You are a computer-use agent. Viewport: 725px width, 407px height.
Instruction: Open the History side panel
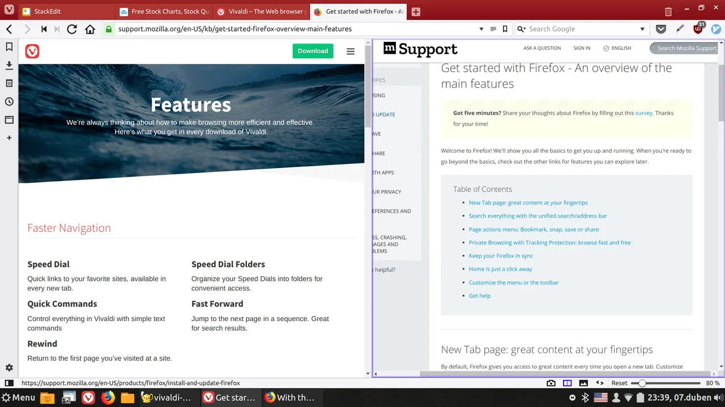coord(9,102)
